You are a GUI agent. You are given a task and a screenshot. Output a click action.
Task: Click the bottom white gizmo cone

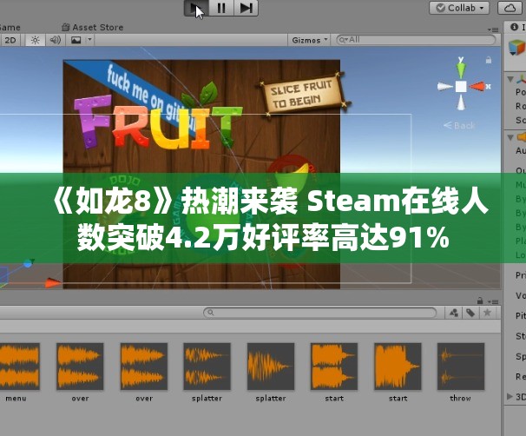pyautogui.click(x=461, y=102)
